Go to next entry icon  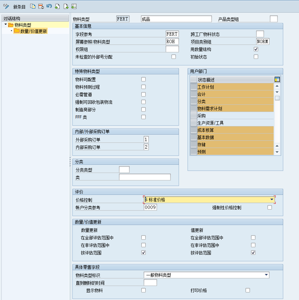(66, 7)
